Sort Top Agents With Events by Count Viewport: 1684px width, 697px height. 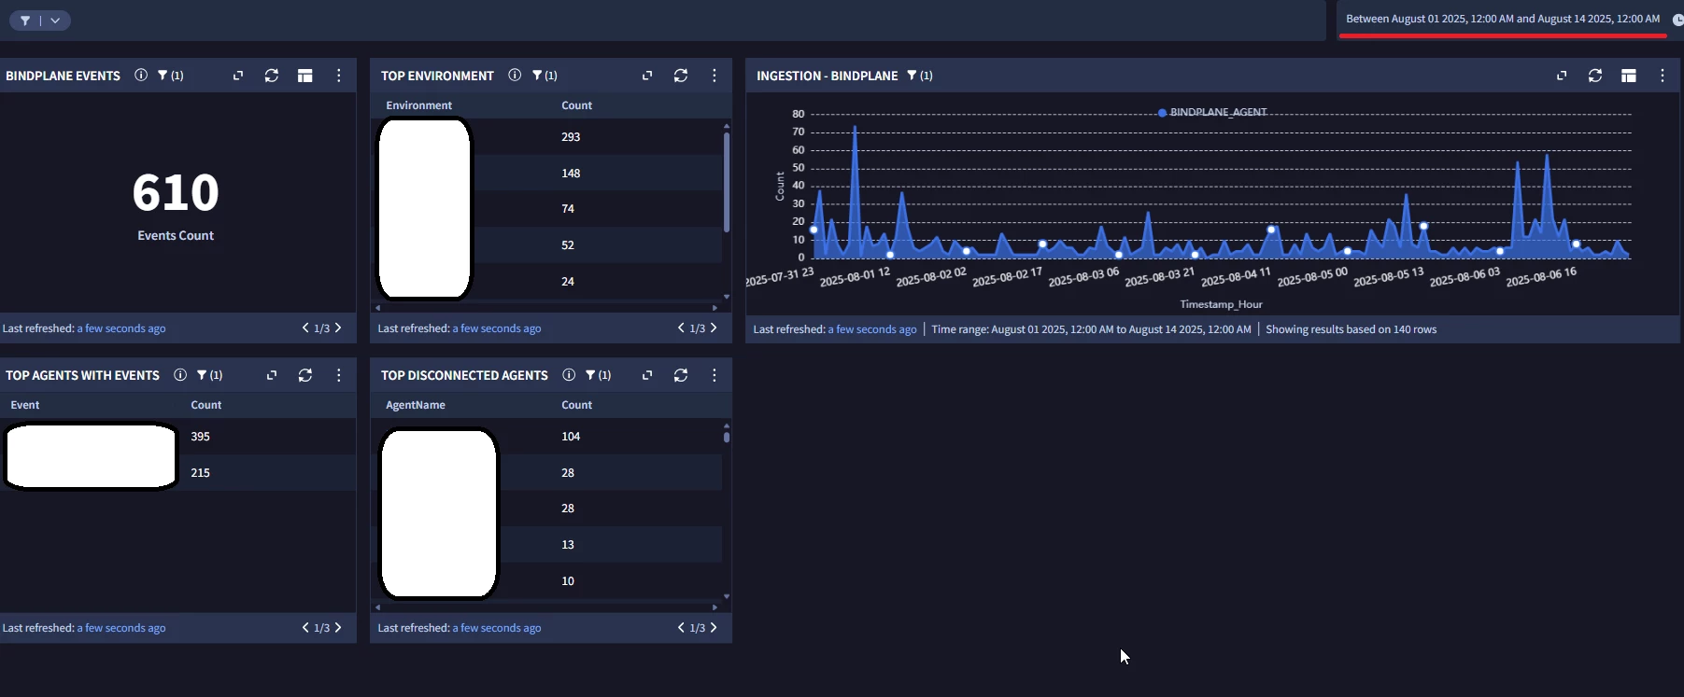(x=206, y=405)
